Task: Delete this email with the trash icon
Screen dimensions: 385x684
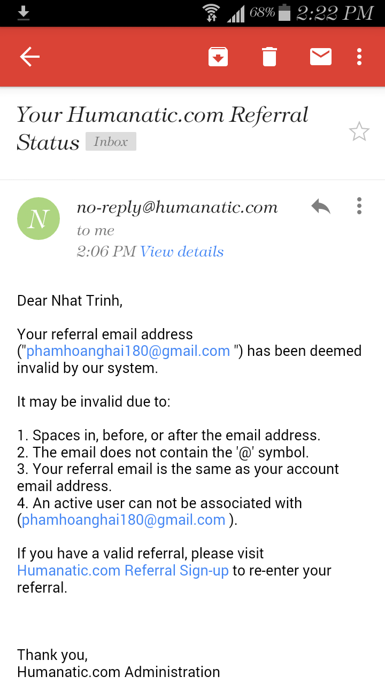Action: pyautogui.click(x=269, y=57)
